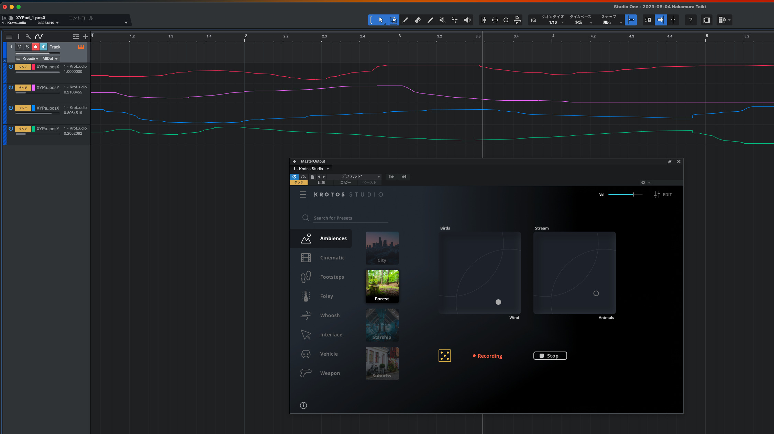Toggle cursor follows edit position icon
The height and width of the screenshot is (434, 774).
click(x=673, y=20)
